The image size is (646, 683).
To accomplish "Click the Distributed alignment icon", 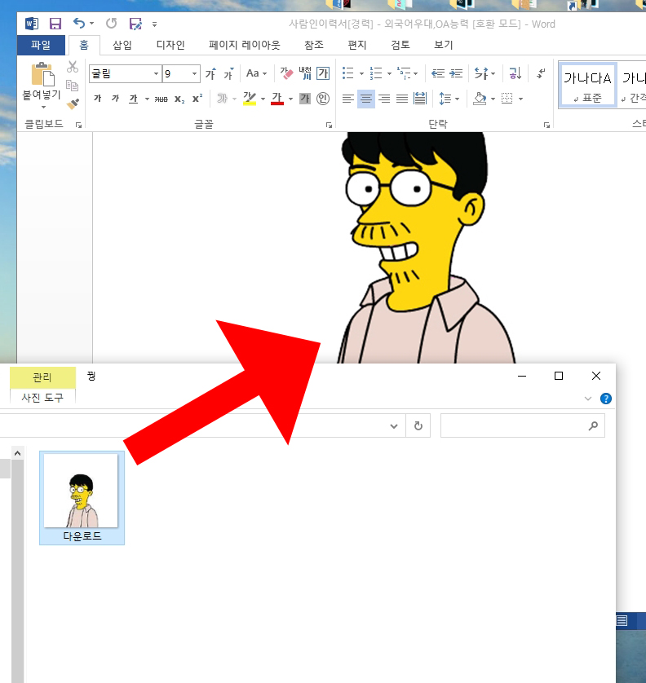I will (420, 99).
